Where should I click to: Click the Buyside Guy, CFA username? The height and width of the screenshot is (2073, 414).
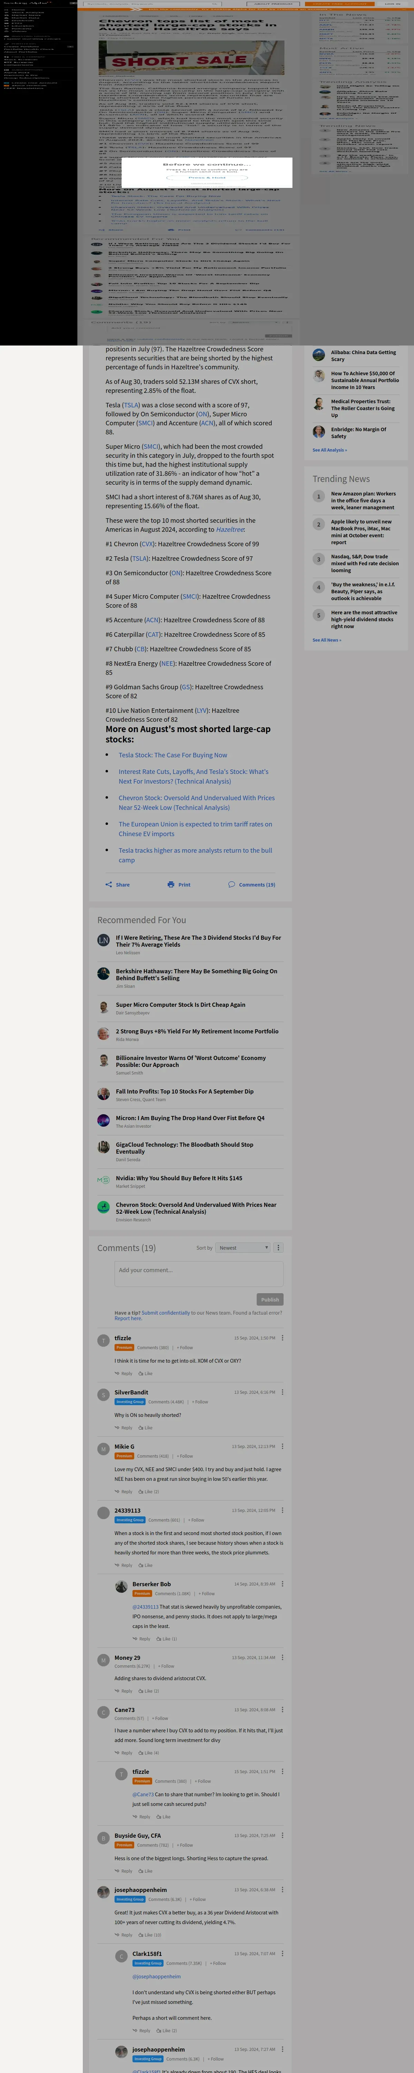point(137,1836)
